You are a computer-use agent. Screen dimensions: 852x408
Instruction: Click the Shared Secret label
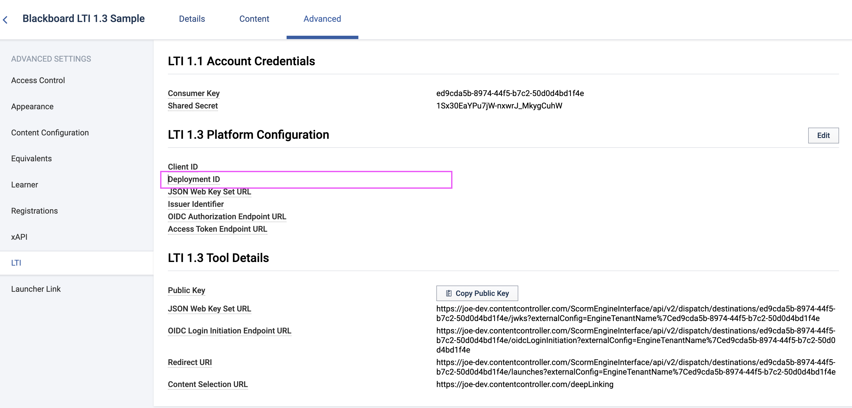tap(193, 106)
